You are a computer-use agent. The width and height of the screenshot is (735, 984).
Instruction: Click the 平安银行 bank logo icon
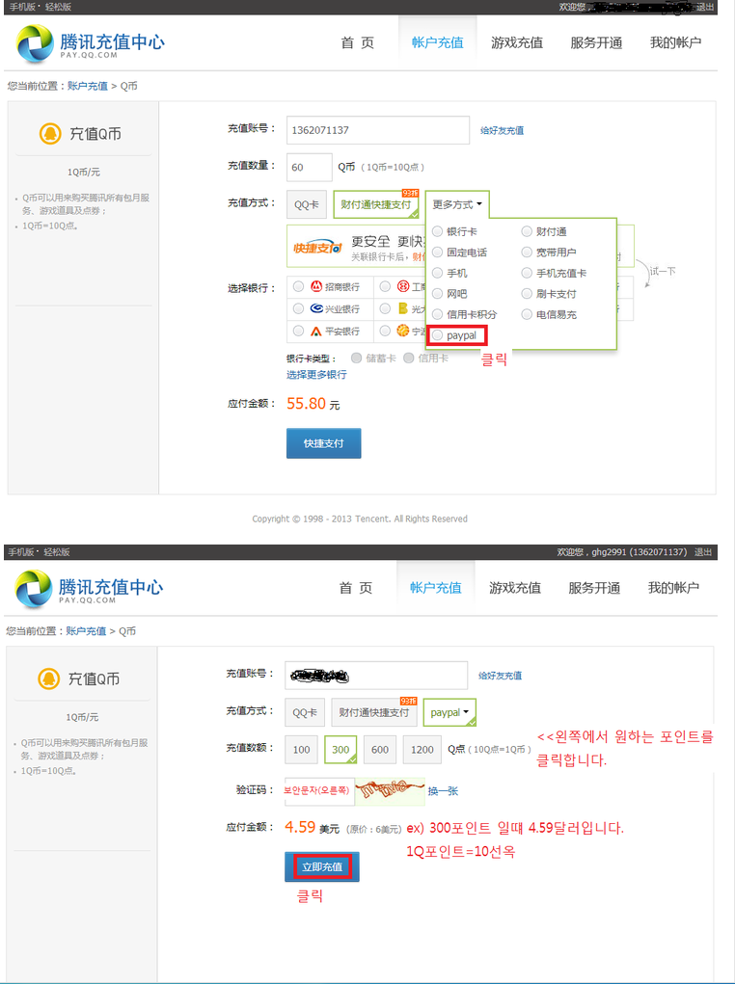pyautogui.click(x=316, y=331)
